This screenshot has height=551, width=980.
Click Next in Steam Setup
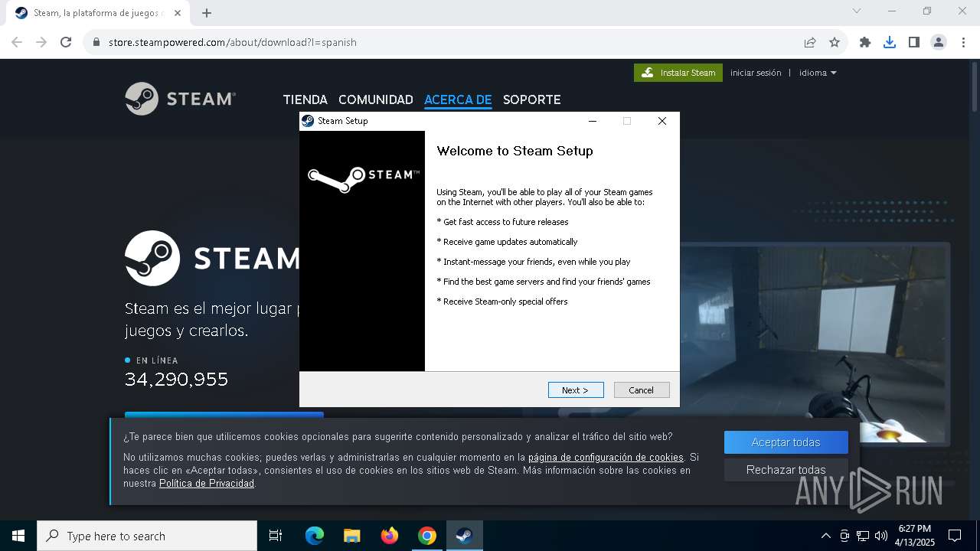(x=576, y=390)
